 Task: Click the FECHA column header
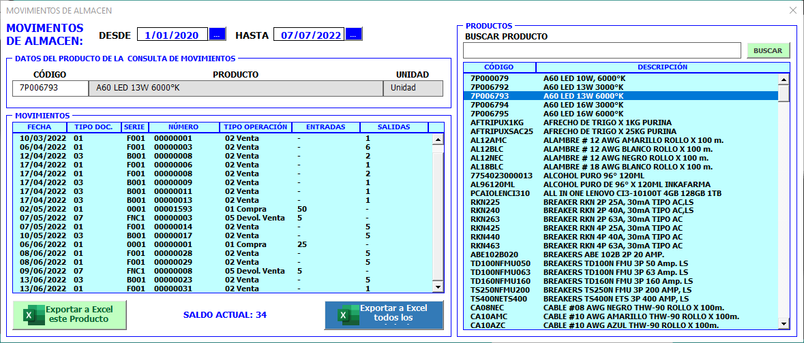coord(40,127)
